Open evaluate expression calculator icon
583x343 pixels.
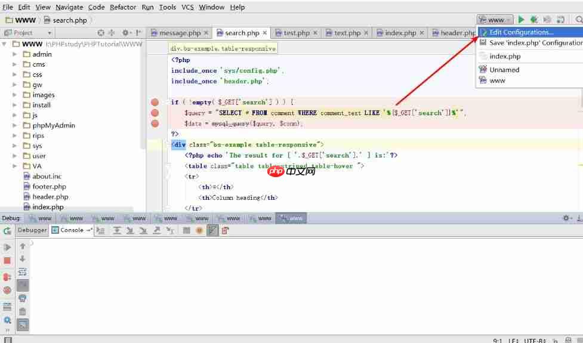[x=186, y=230]
